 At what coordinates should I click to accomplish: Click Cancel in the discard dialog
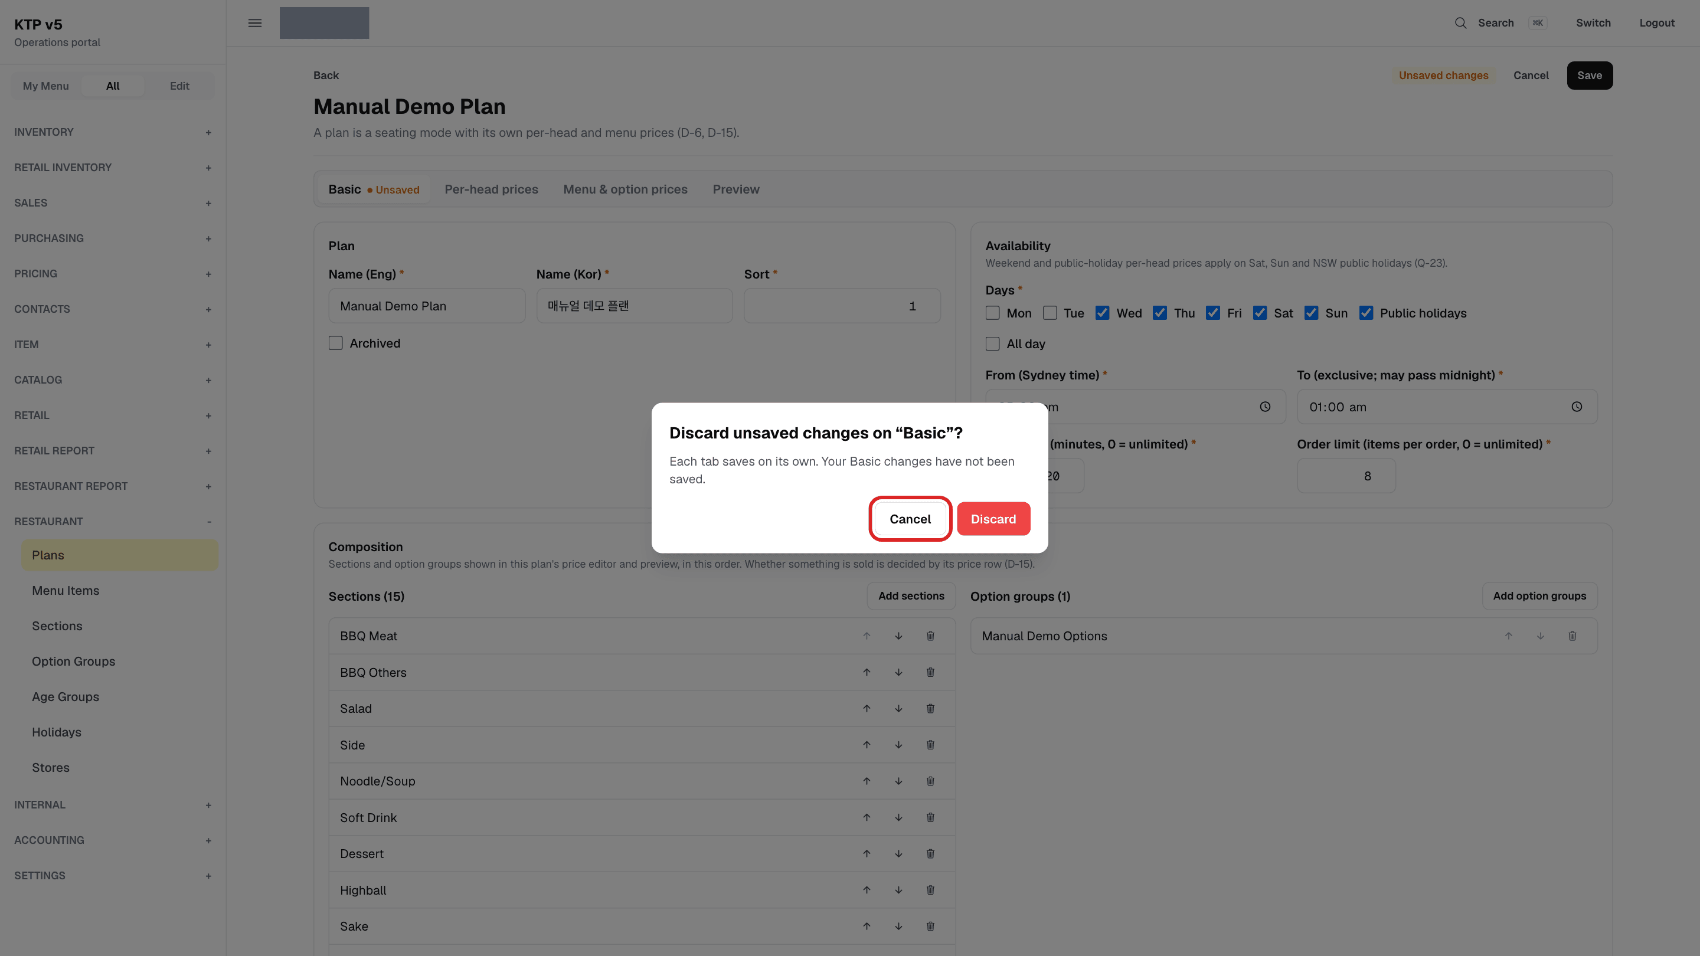click(x=910, y=519)
